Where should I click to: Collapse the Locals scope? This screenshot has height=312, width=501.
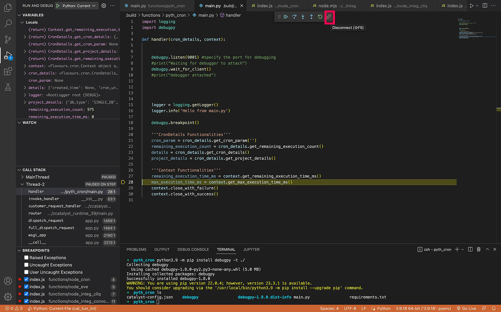(22, 22)
